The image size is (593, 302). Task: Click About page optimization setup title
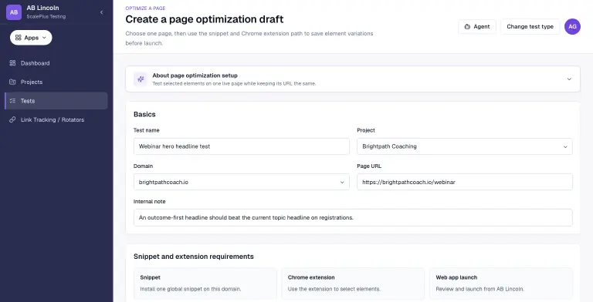pyautogui.click(x=195, y=75)
